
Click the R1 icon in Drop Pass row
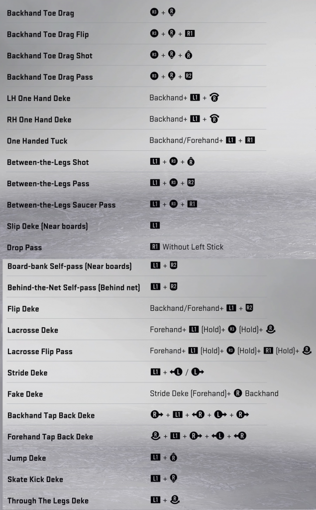coord(155,247)
